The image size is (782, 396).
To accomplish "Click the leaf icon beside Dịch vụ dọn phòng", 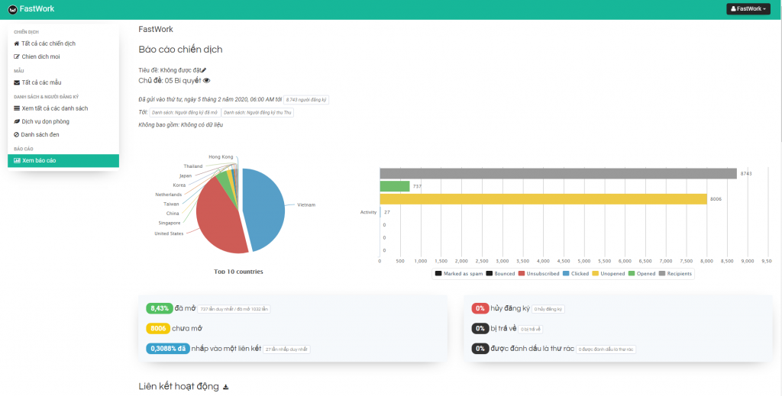I will point(17,121).
